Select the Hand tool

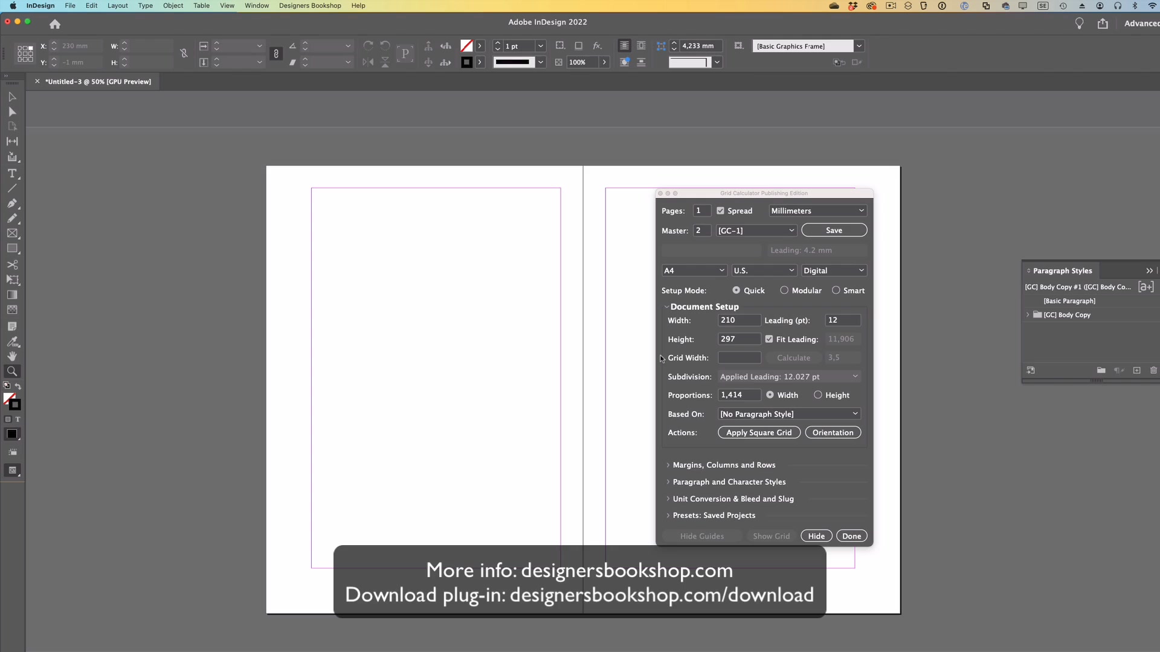pyautogui.click(x=12, y=357)
